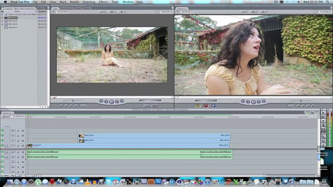Click Canvas shuttle control slider
Viewport: 333px width, 187px height.
[301, 101]
